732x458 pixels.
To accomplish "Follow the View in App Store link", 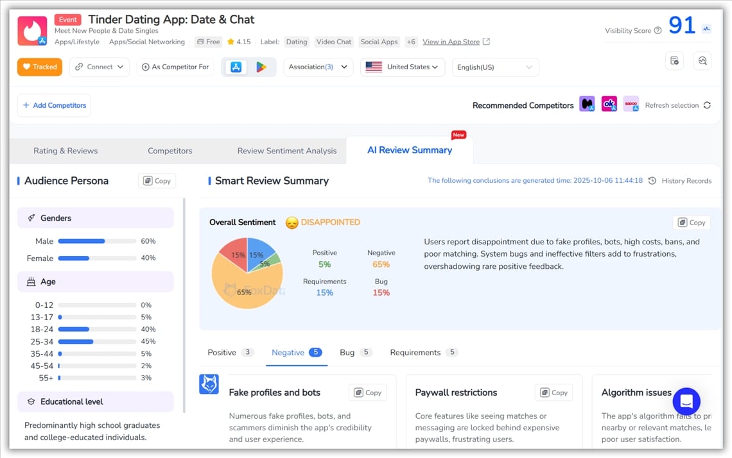I will 451,42.
